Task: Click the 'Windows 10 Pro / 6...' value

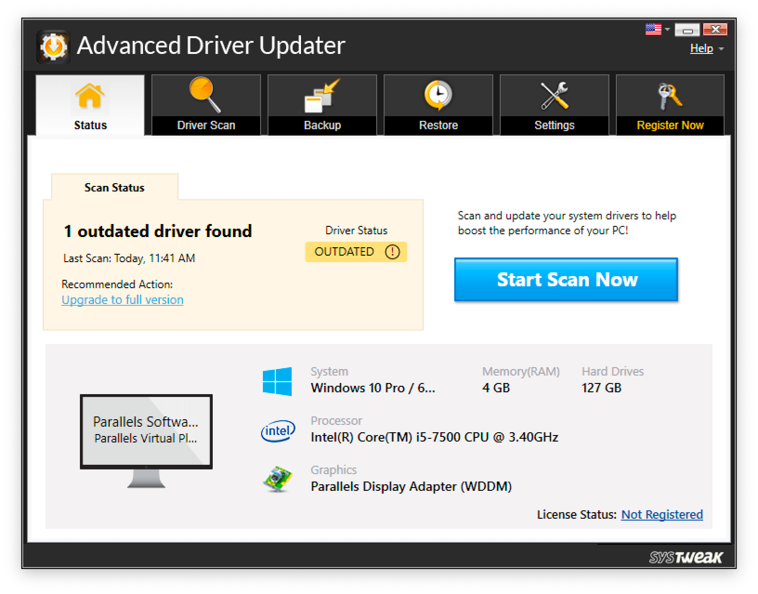Action: click(x=373, y=388)
